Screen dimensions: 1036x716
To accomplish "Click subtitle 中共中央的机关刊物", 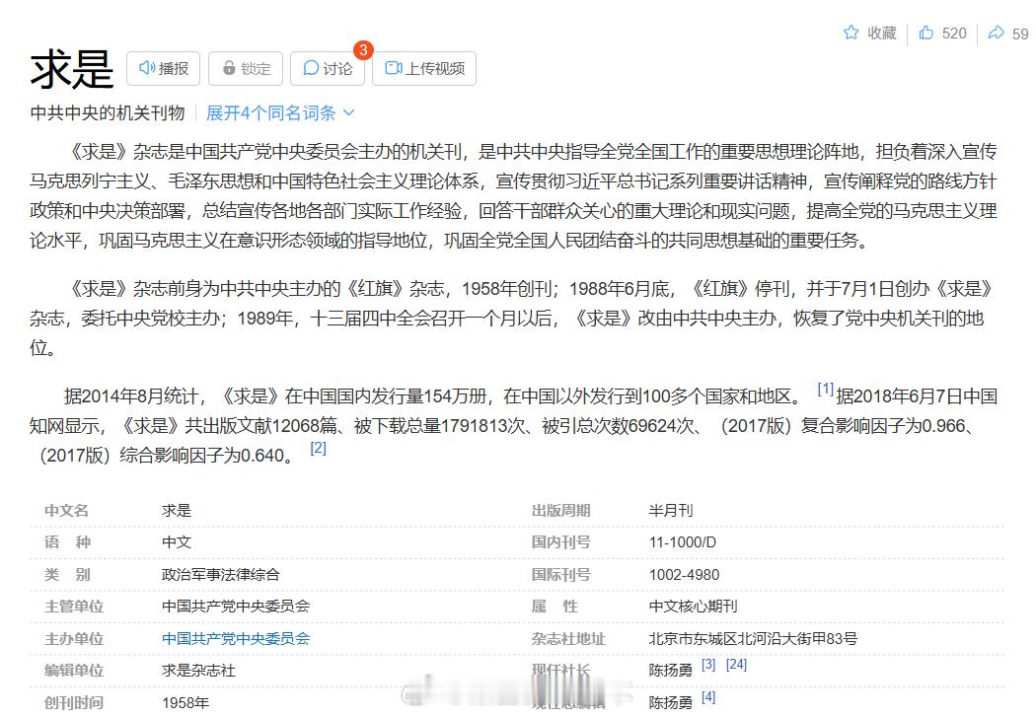I will click(107, 113).
